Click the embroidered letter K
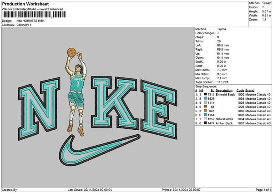This screenshot has height=193, width=273. click(114, 103)
